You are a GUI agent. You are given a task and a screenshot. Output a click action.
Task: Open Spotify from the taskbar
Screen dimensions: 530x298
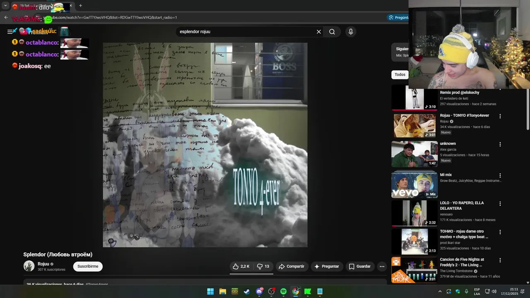(x=283, y=291)
